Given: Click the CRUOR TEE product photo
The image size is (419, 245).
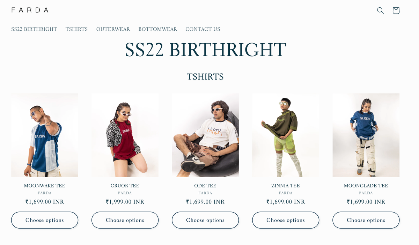Looking at the screenshot, I should click(x=125, y=135).
